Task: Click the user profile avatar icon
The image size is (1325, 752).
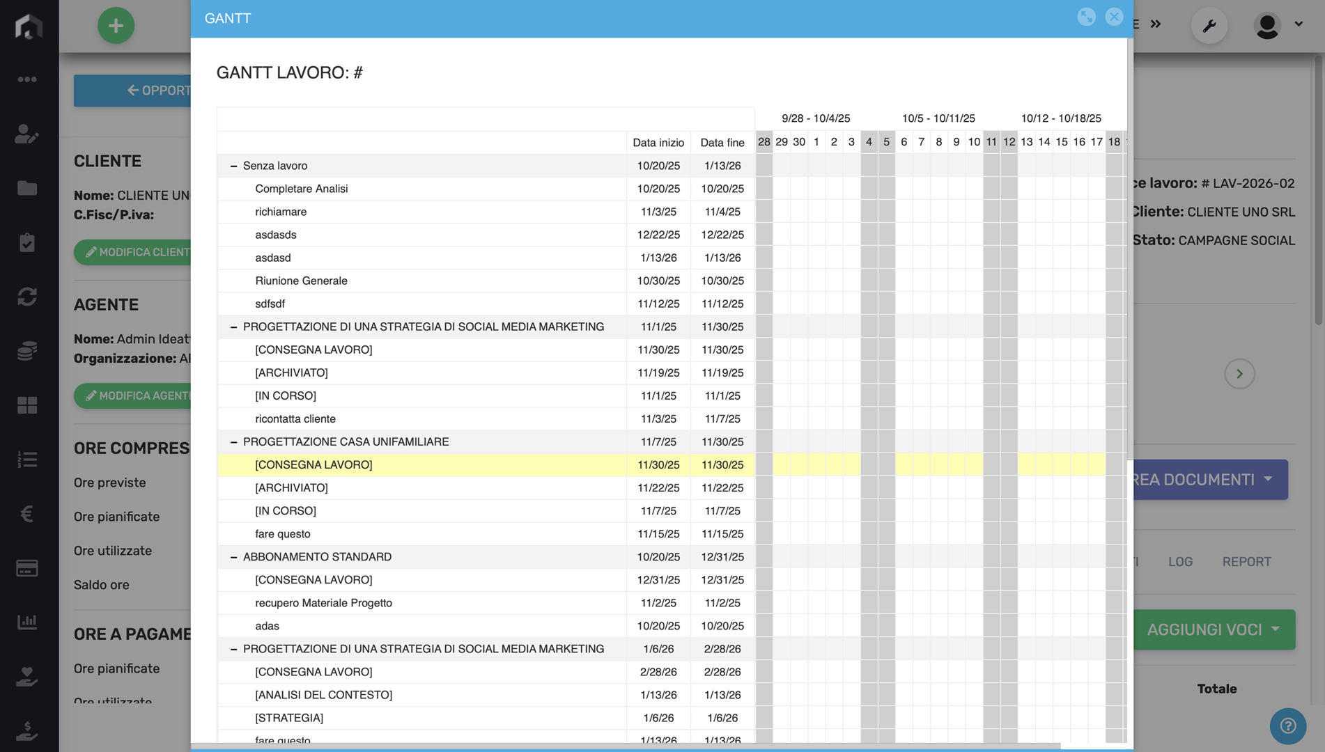Action: pyautogui.click(x=1267, y=26)
